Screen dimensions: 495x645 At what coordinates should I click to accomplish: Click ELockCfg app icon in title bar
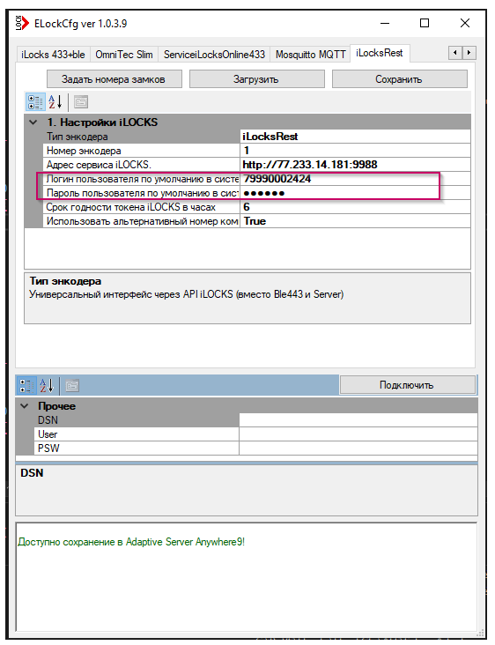coord(22,23)
